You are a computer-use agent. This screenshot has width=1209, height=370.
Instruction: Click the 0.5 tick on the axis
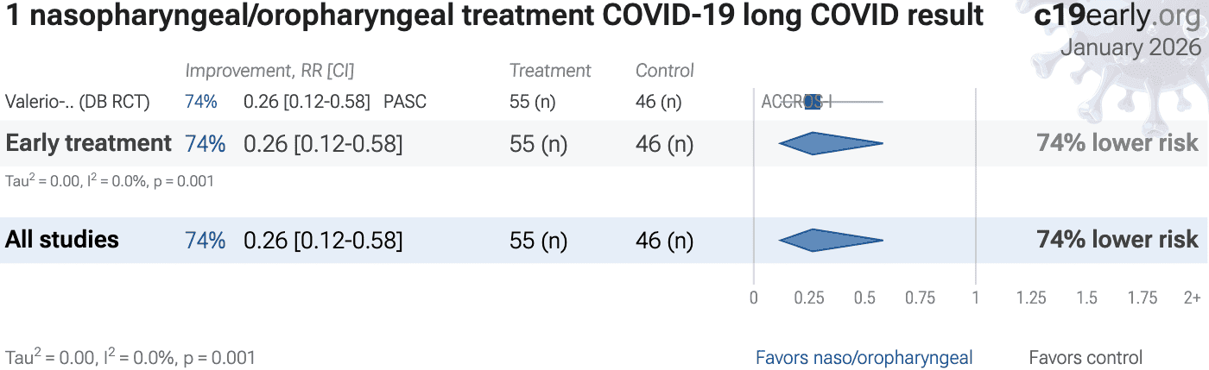coord(864,298)
